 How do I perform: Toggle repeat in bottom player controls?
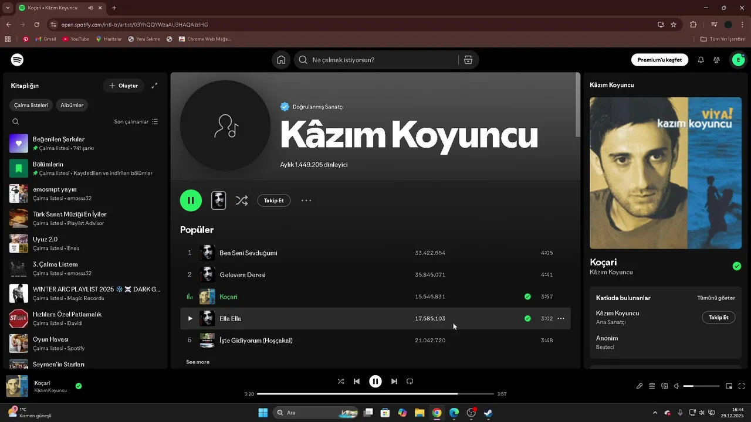pyautogui.click(x=410, y=382)
